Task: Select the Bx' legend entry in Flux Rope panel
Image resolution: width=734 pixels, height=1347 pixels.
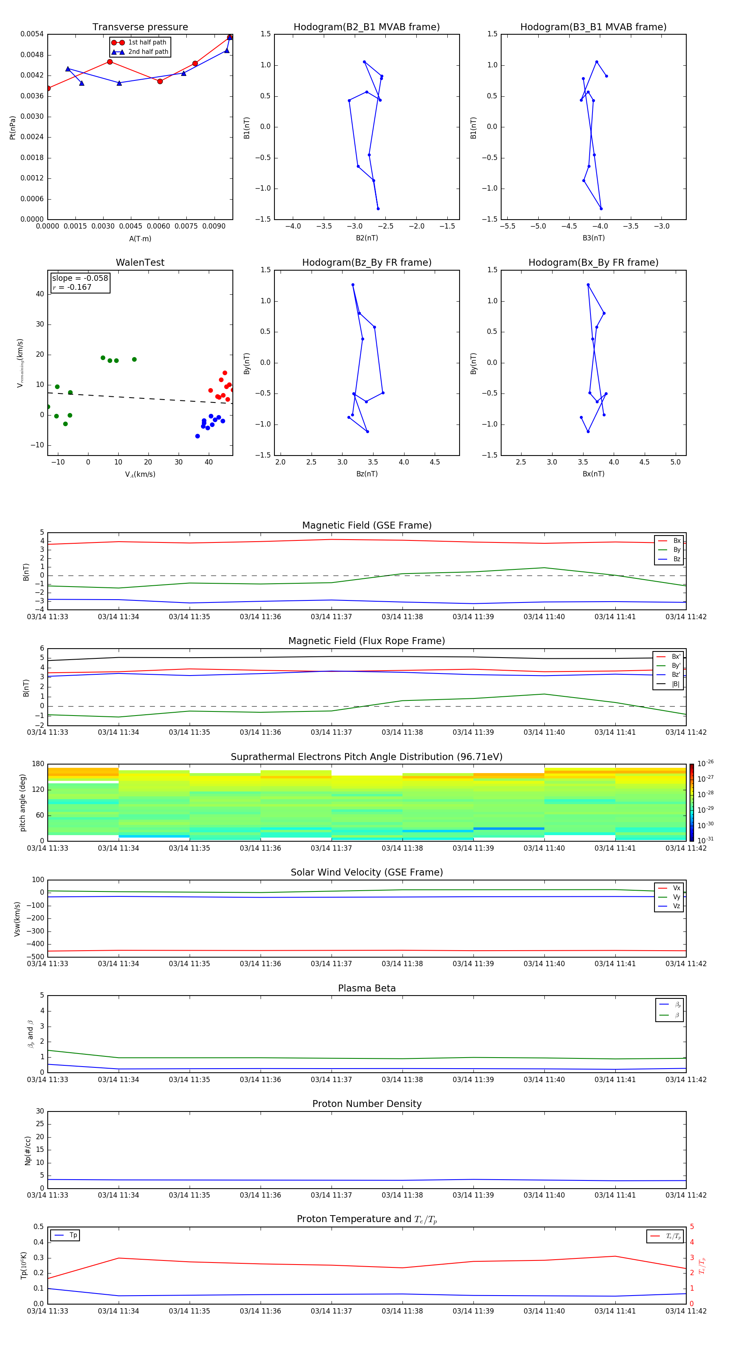Action: [668, 657]
